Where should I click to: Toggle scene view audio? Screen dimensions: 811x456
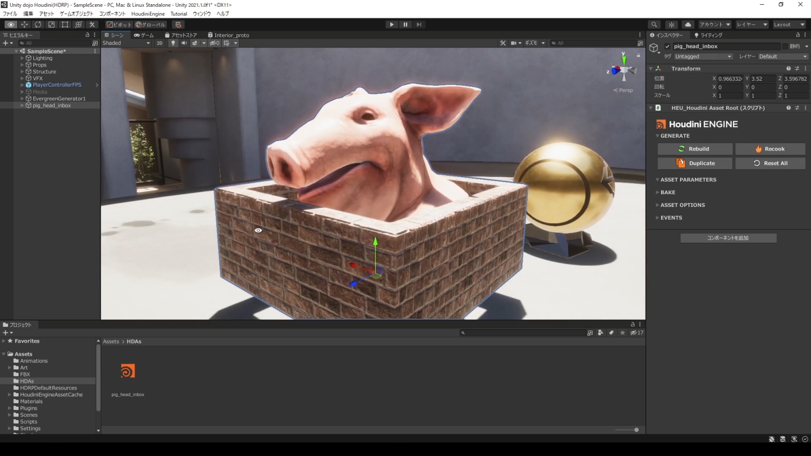[184, 43]
